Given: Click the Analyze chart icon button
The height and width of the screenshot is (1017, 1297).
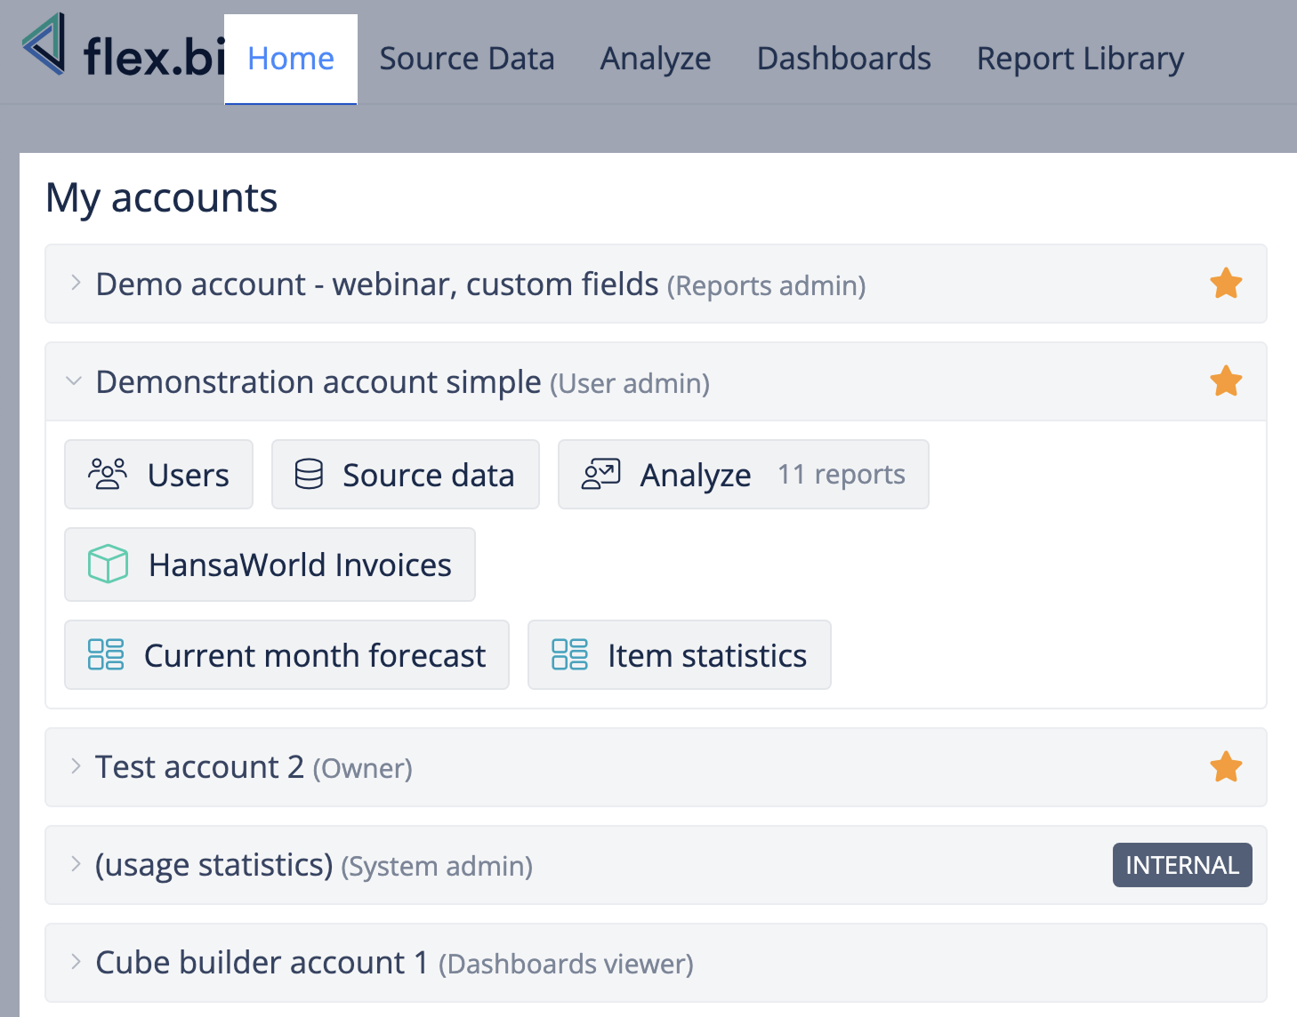Looking at the screenshot, I should pos(601,474).
